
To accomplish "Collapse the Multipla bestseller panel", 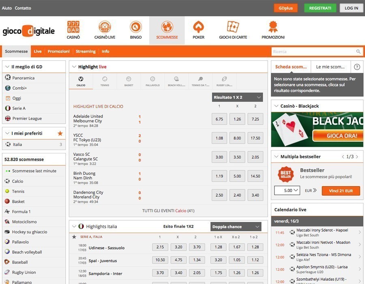I will [276, 157].
